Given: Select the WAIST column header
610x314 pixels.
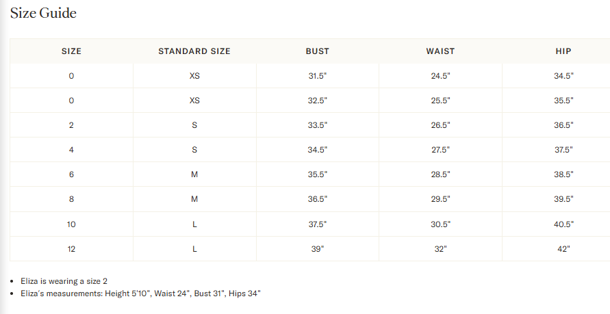Looking at the screenshot, I should 440,51.
